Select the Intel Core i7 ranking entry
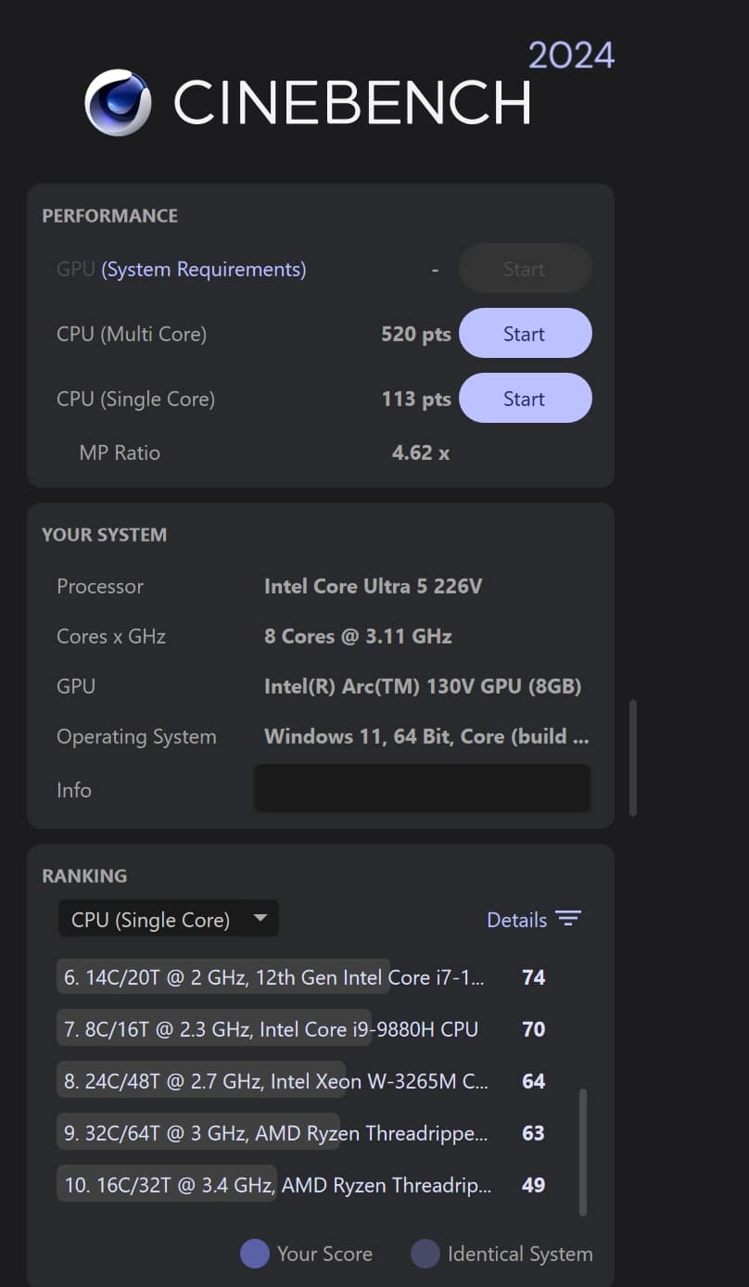This screenshot has height=1287, width=749. coord(273,977)
